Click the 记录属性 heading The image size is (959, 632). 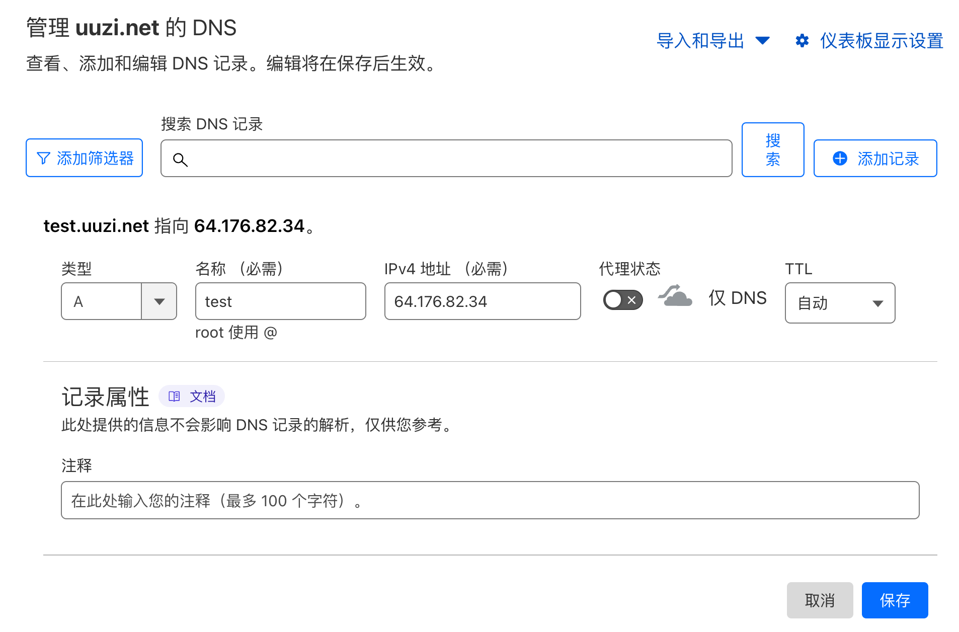tap(106, 397)
